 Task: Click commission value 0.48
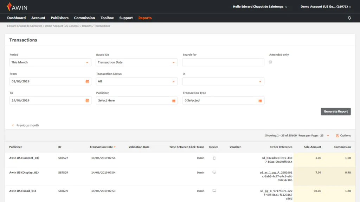pyautogui.click(x=348, y=173)
